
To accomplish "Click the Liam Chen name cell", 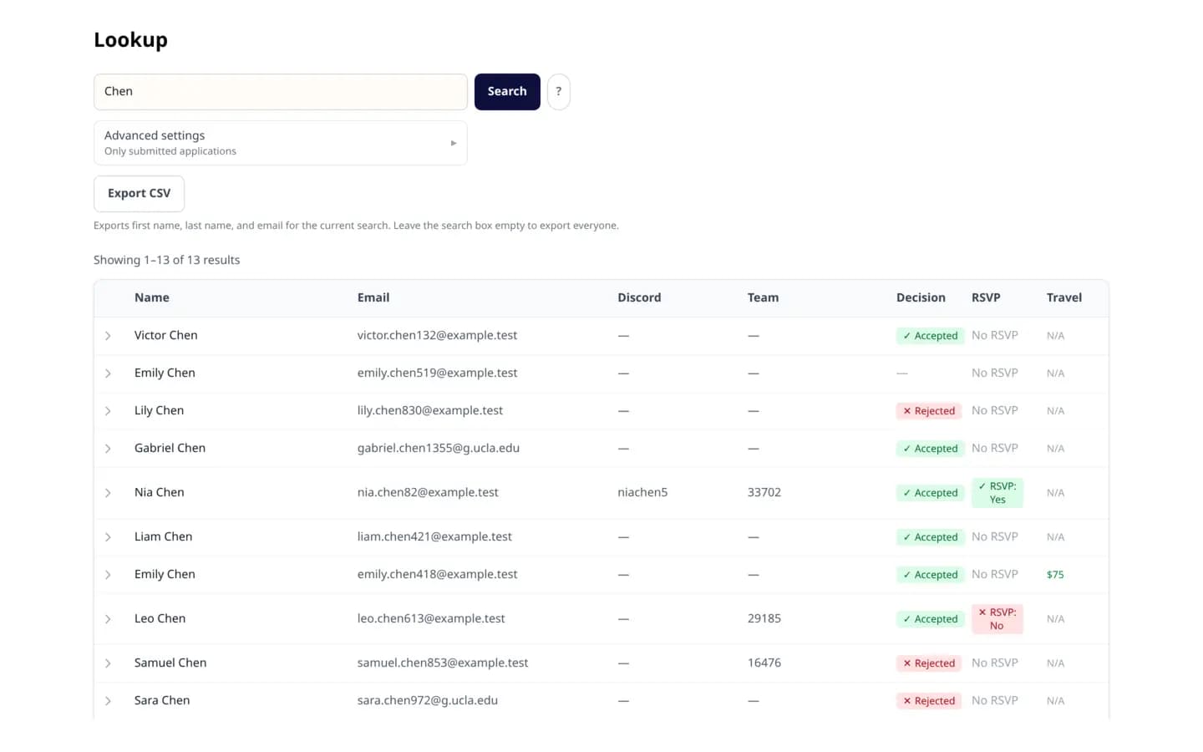I will tap(163, 536).
